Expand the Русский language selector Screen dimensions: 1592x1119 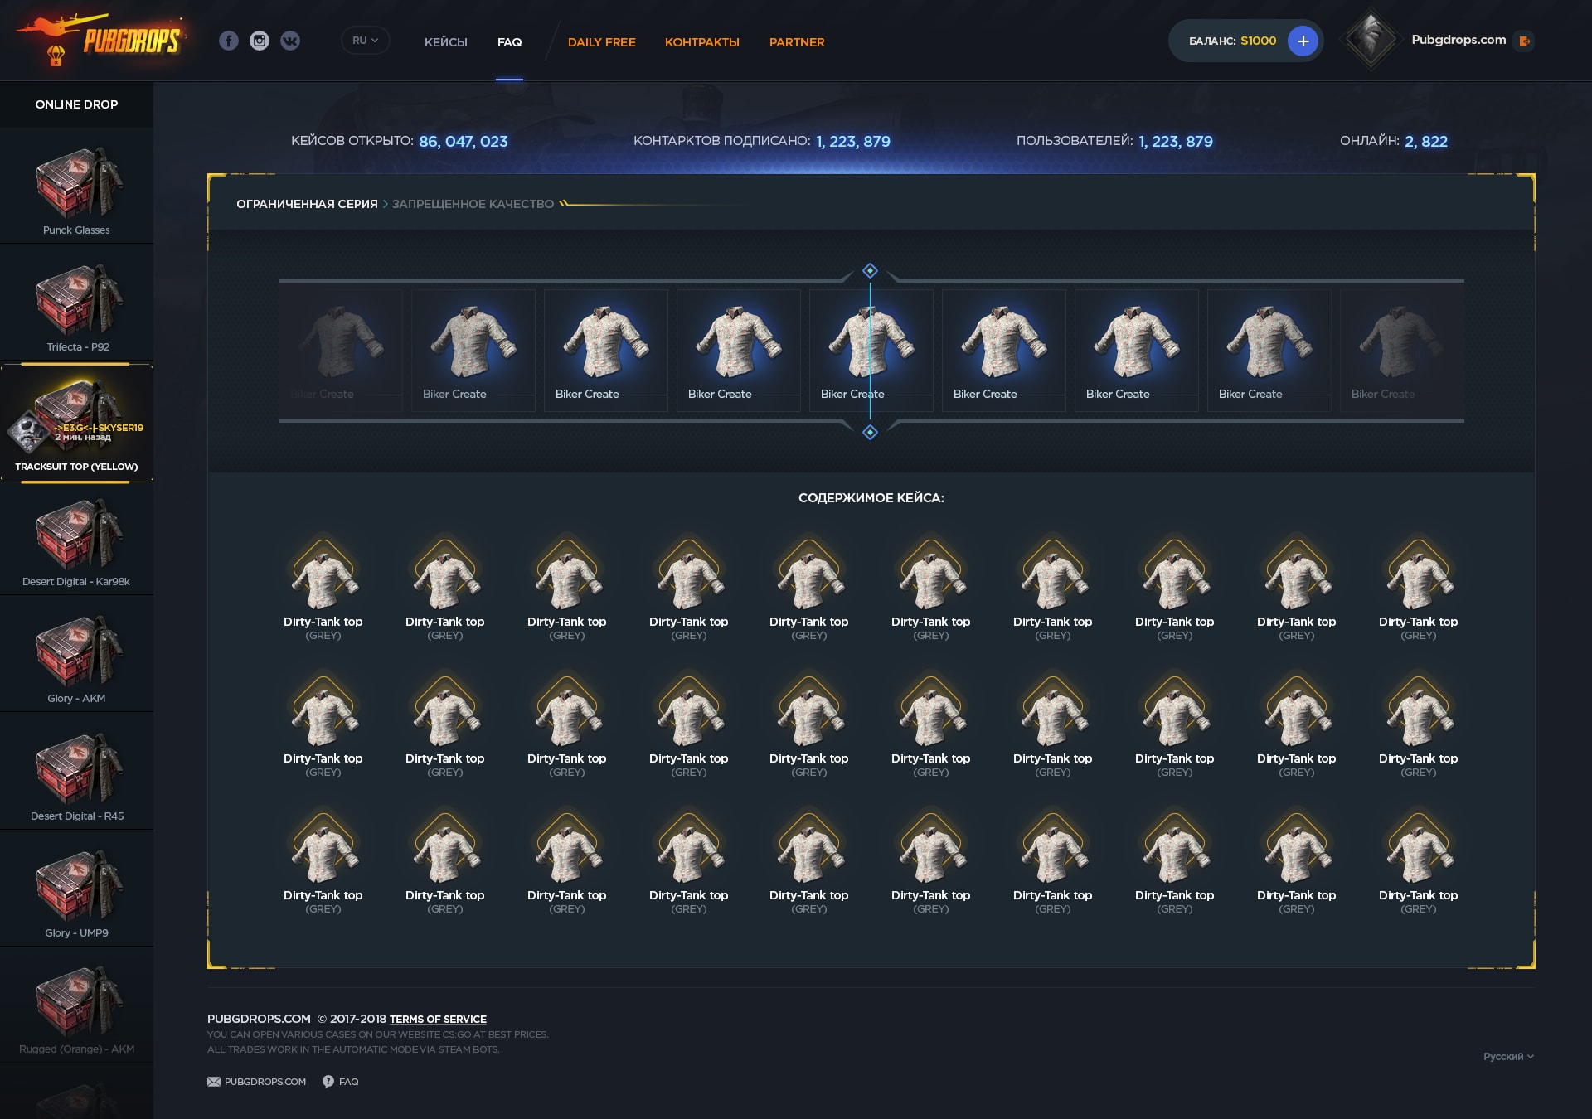pyautogui.click(x=1508, y=1057)
